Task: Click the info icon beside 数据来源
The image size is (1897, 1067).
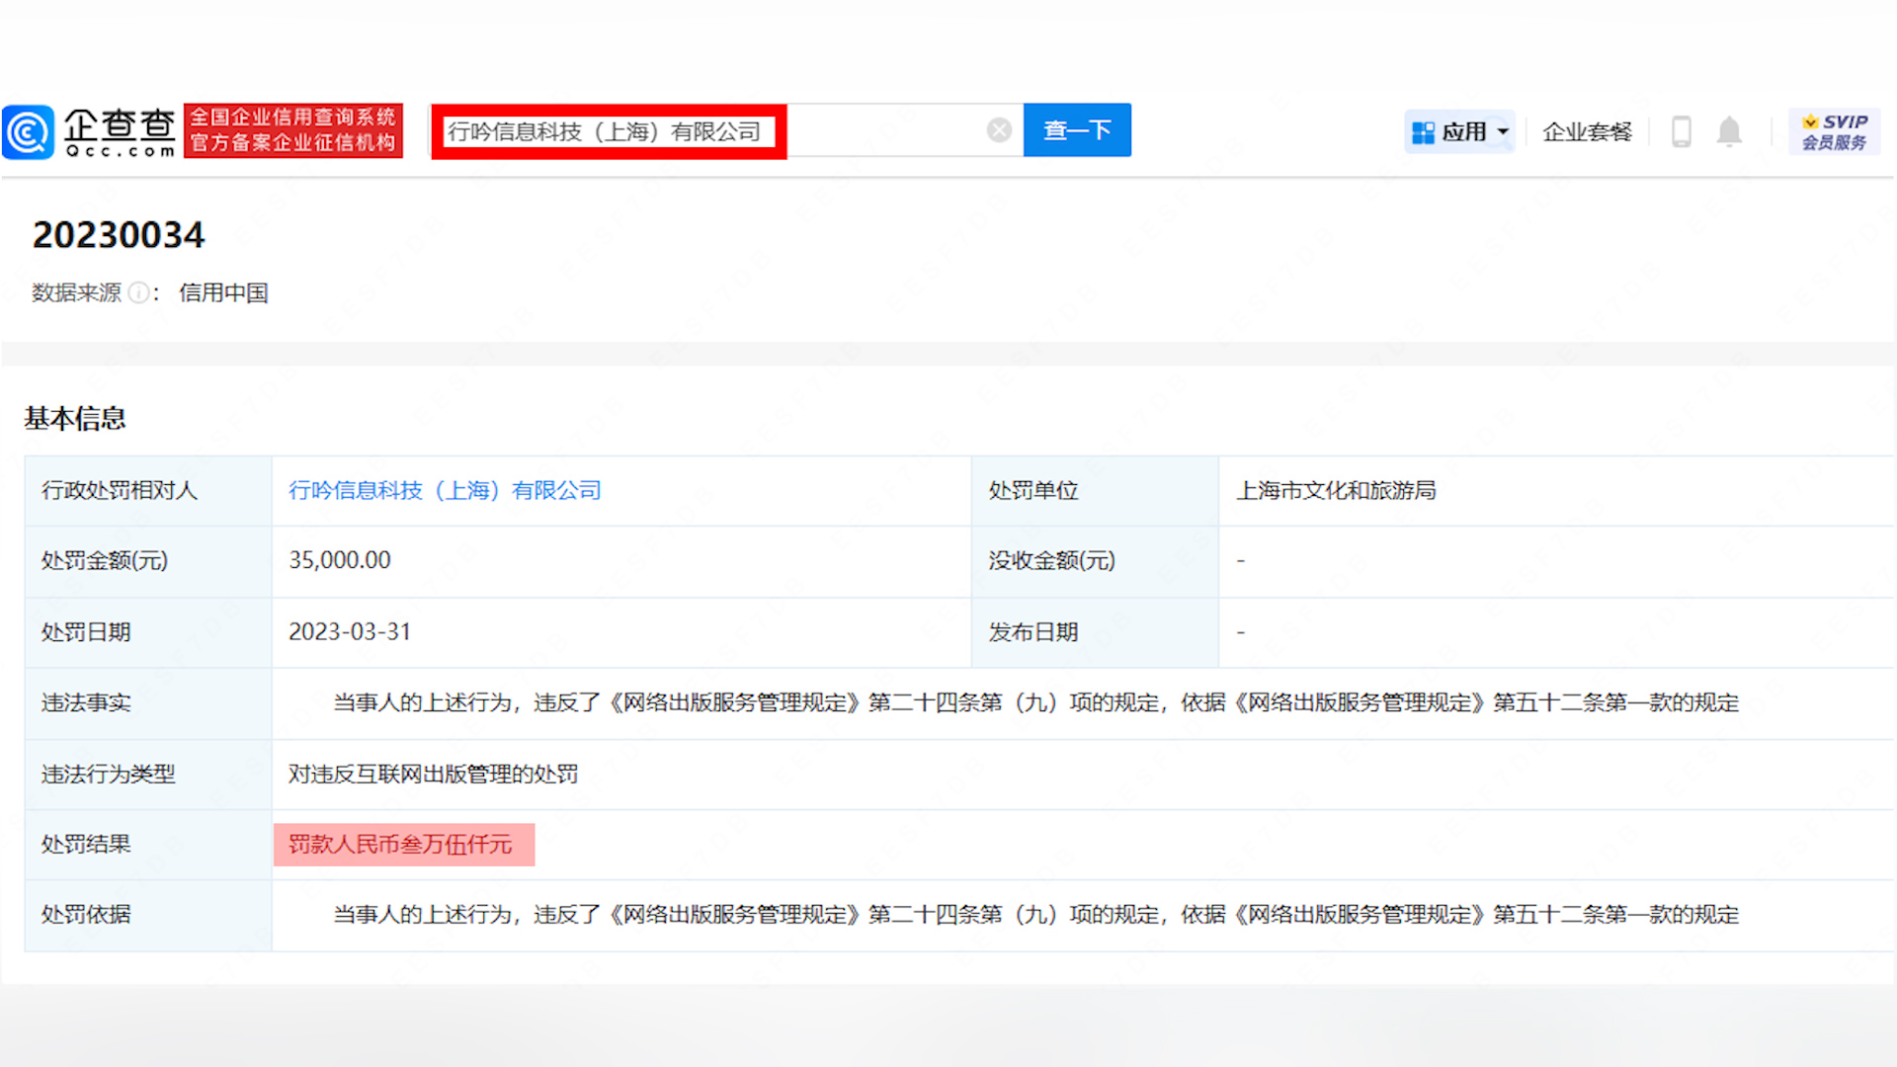Action: tap(138, 292)
